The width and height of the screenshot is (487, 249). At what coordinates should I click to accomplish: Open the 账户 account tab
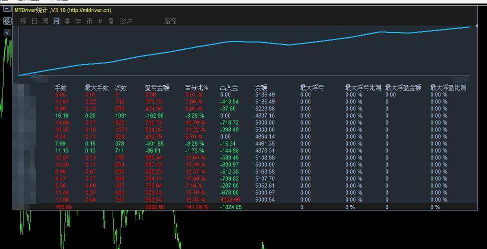click(127, 21)
